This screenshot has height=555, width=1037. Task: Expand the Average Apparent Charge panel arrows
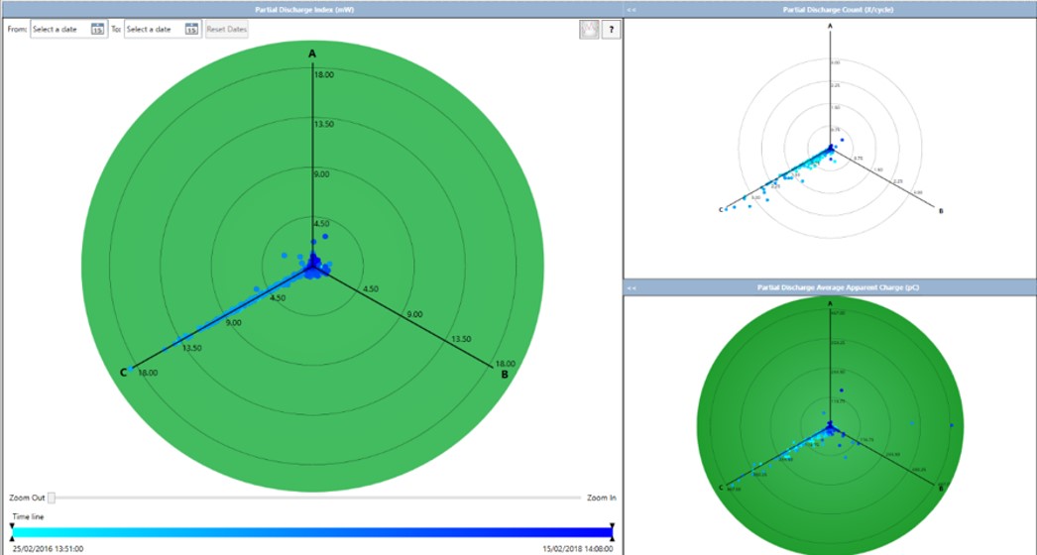pos(633,287)
